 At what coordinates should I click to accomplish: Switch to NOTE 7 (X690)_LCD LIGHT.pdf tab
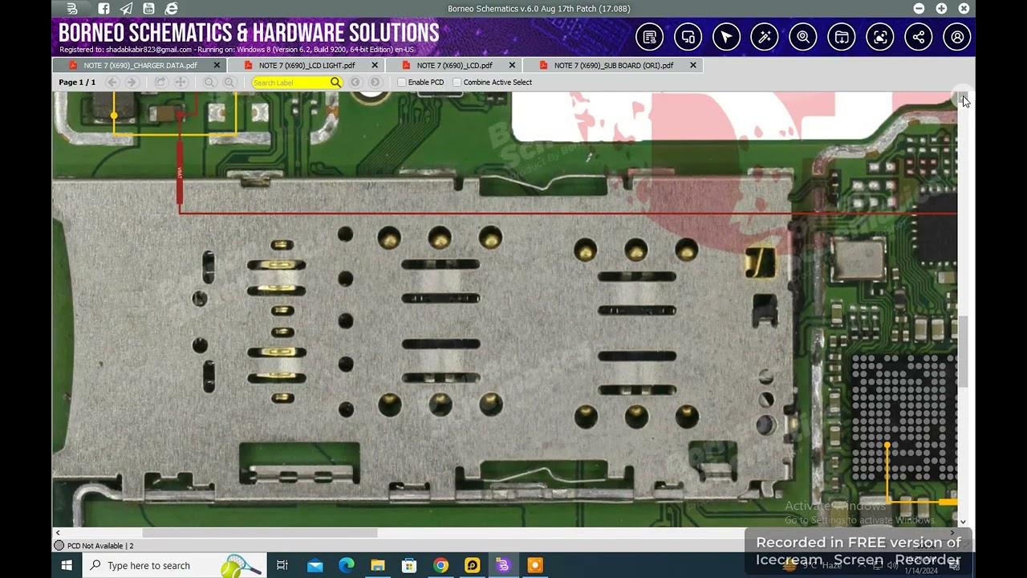pos(306,65)
